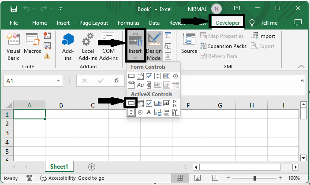Insert ActiveX Option Button

point(140,112)
